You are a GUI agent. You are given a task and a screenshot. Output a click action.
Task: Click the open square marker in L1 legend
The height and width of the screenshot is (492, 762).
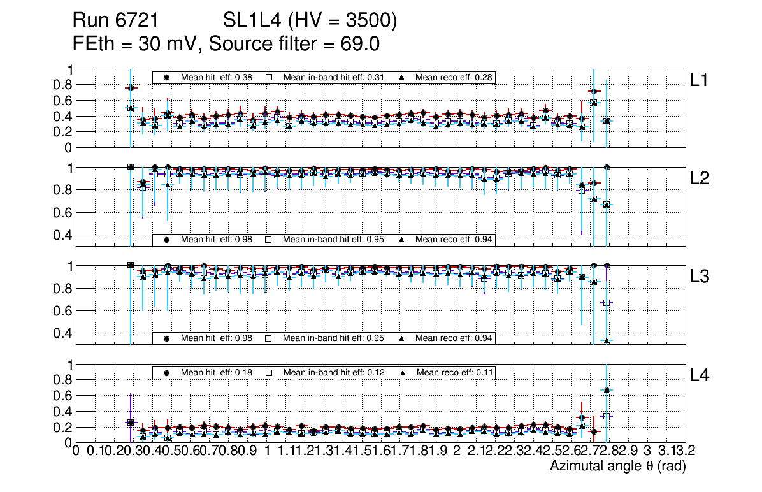pyautogui.click(x=269, y=77)
